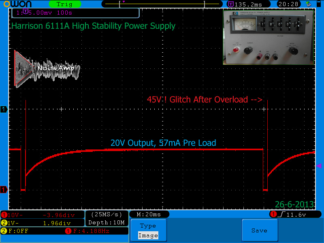Click channel 1 zero-level marker in cyan

pyautogui.click(x=4, y=109)
